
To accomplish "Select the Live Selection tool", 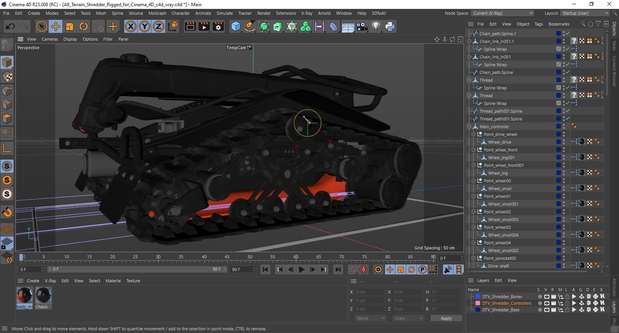I will point(41,26).
